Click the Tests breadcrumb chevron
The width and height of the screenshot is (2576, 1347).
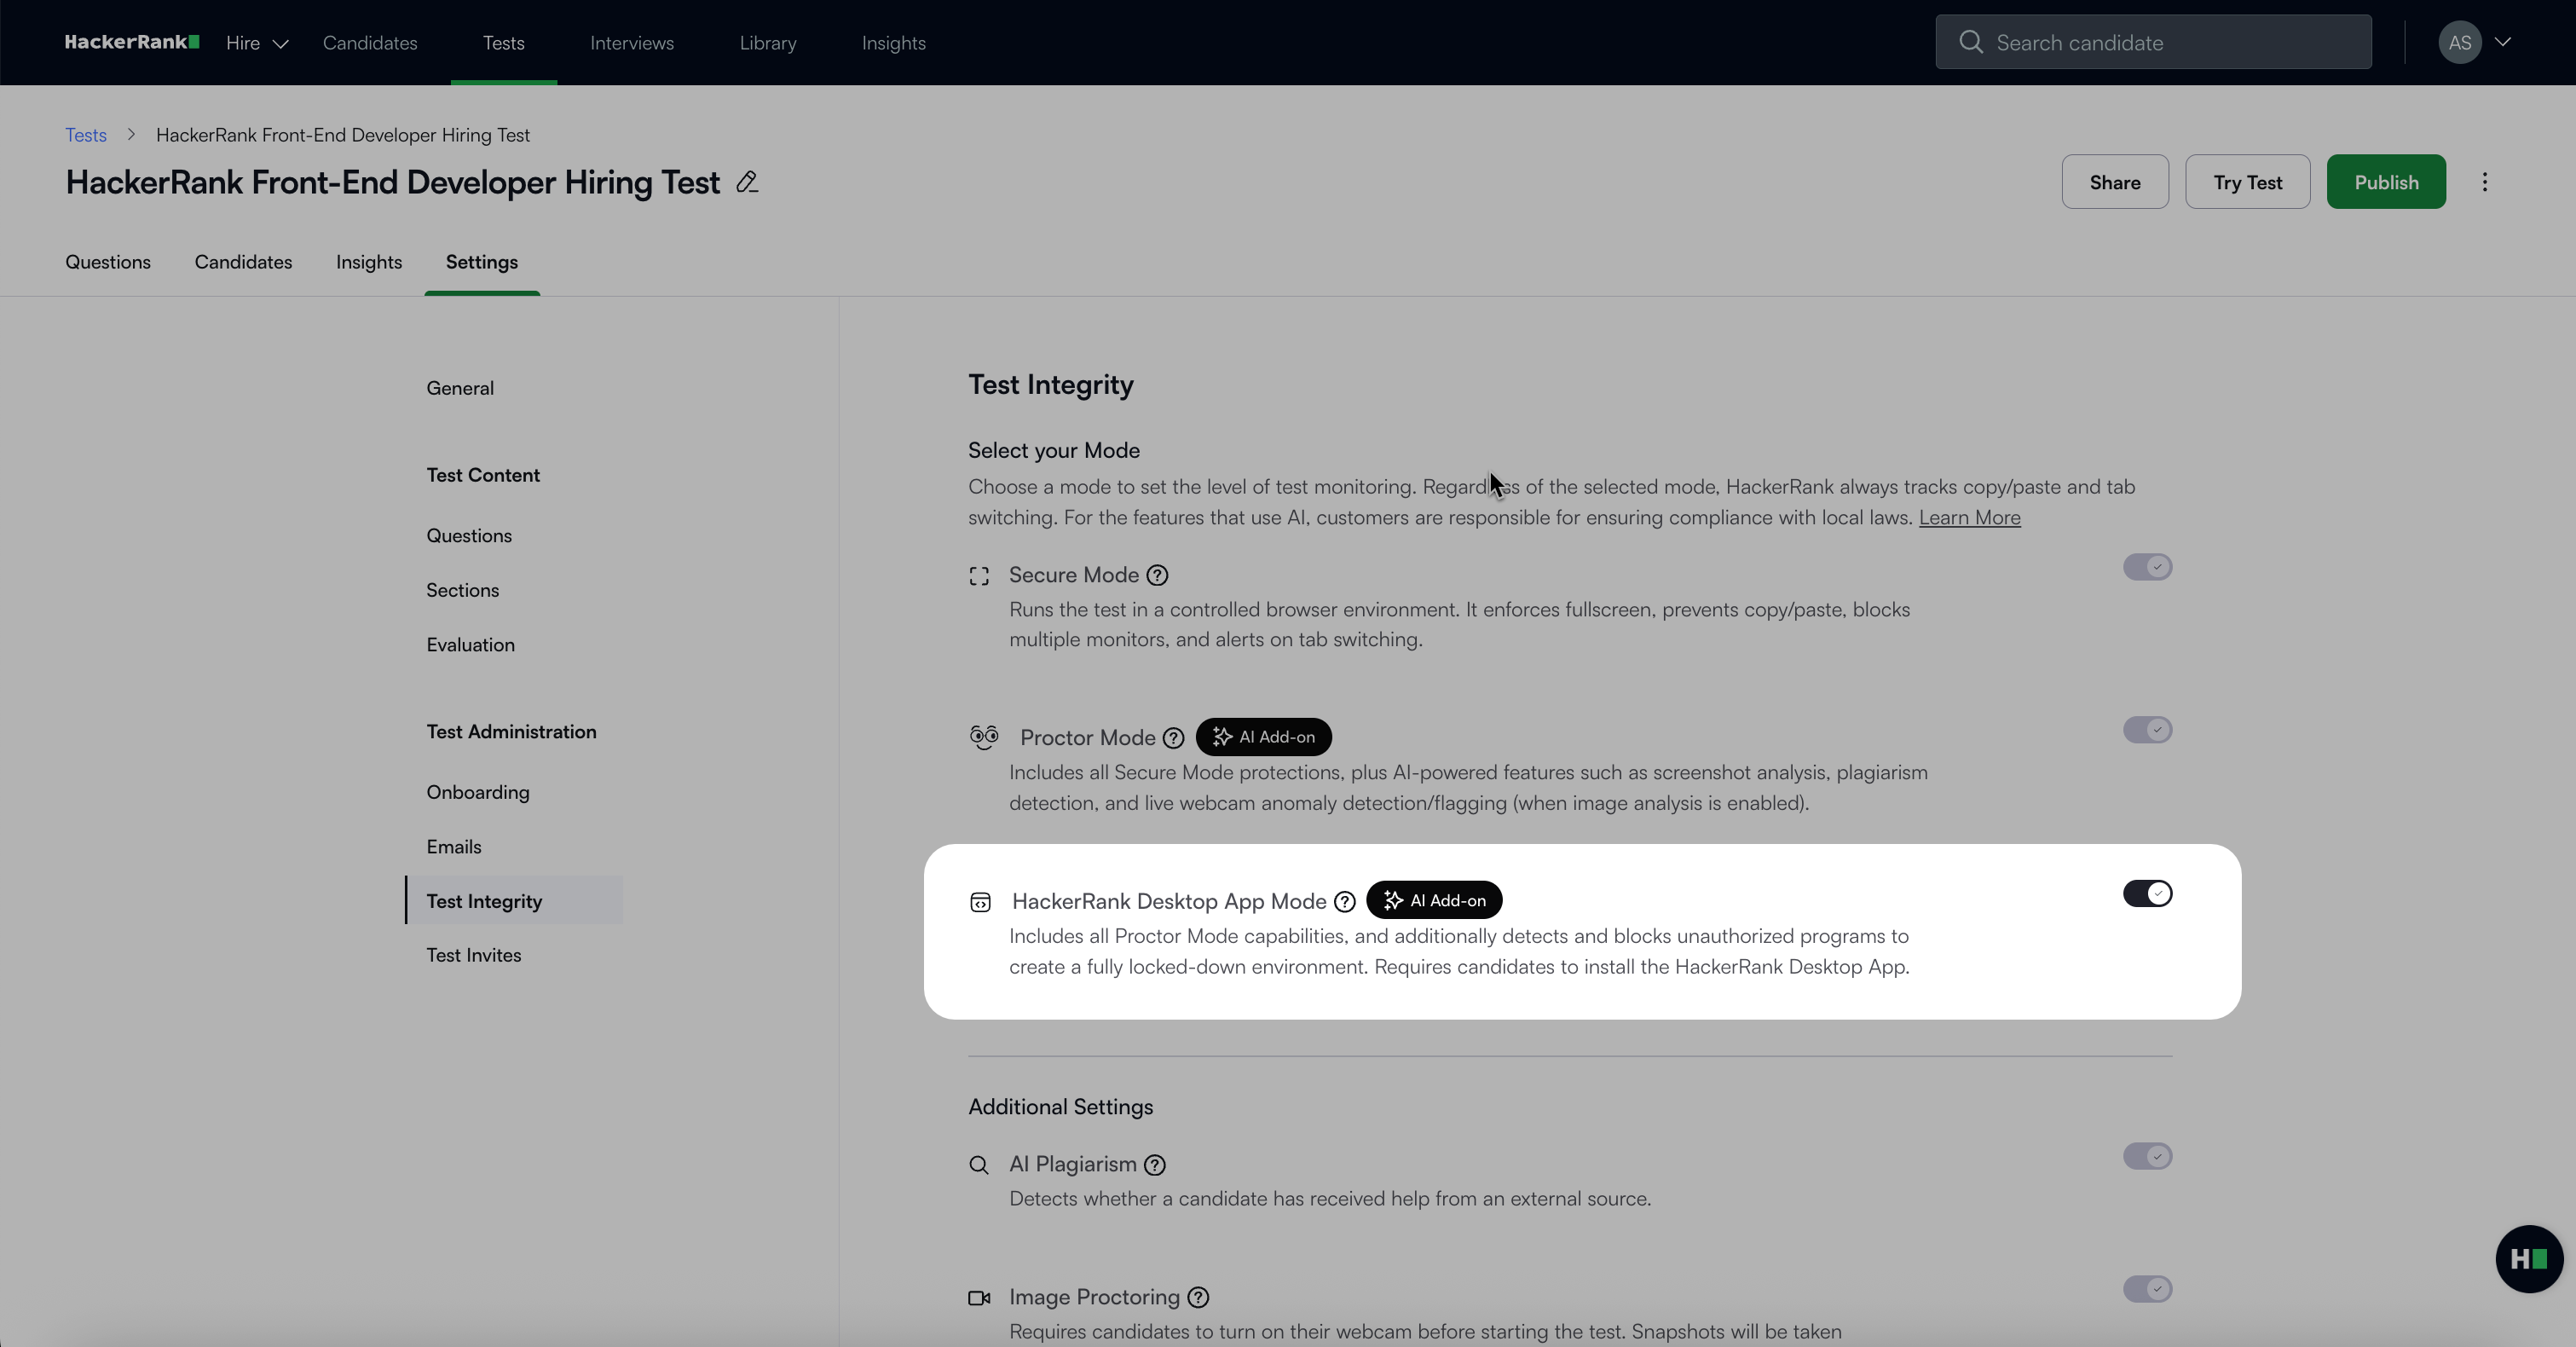(x=131, y=135)
